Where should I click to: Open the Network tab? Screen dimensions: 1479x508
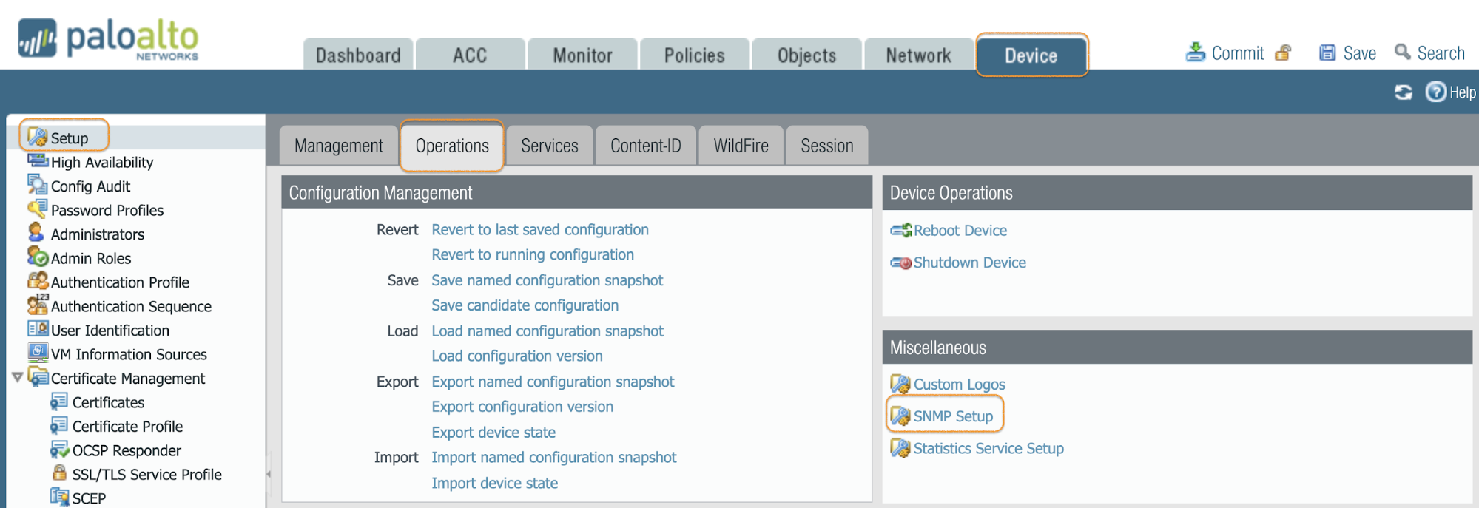click(x=919, y=55)
